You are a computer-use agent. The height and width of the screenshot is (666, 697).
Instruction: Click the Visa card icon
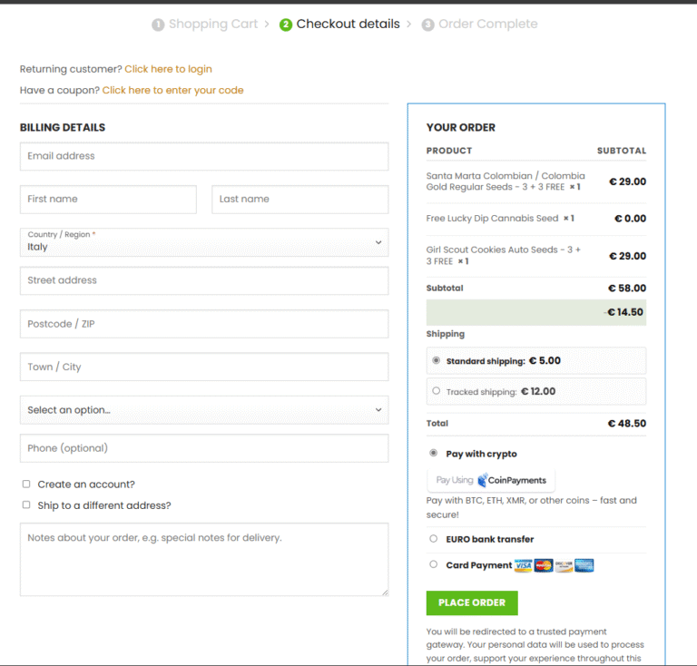524,565
